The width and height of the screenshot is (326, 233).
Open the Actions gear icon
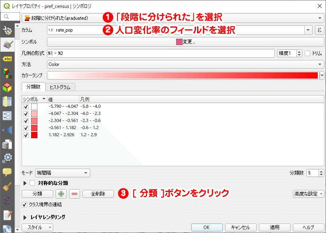point(7,158)
